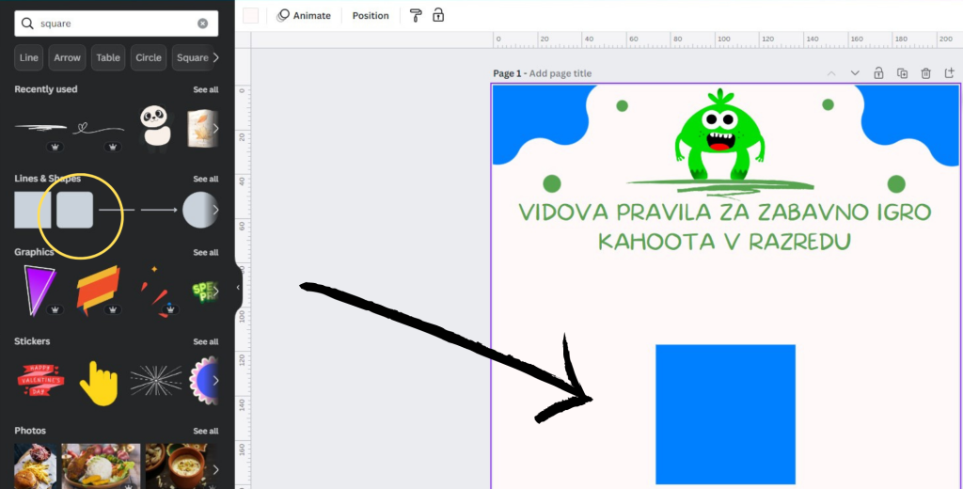The image size is (963, 489).
Task: Delete Page 1 with the trash icon
Action: 926,73
